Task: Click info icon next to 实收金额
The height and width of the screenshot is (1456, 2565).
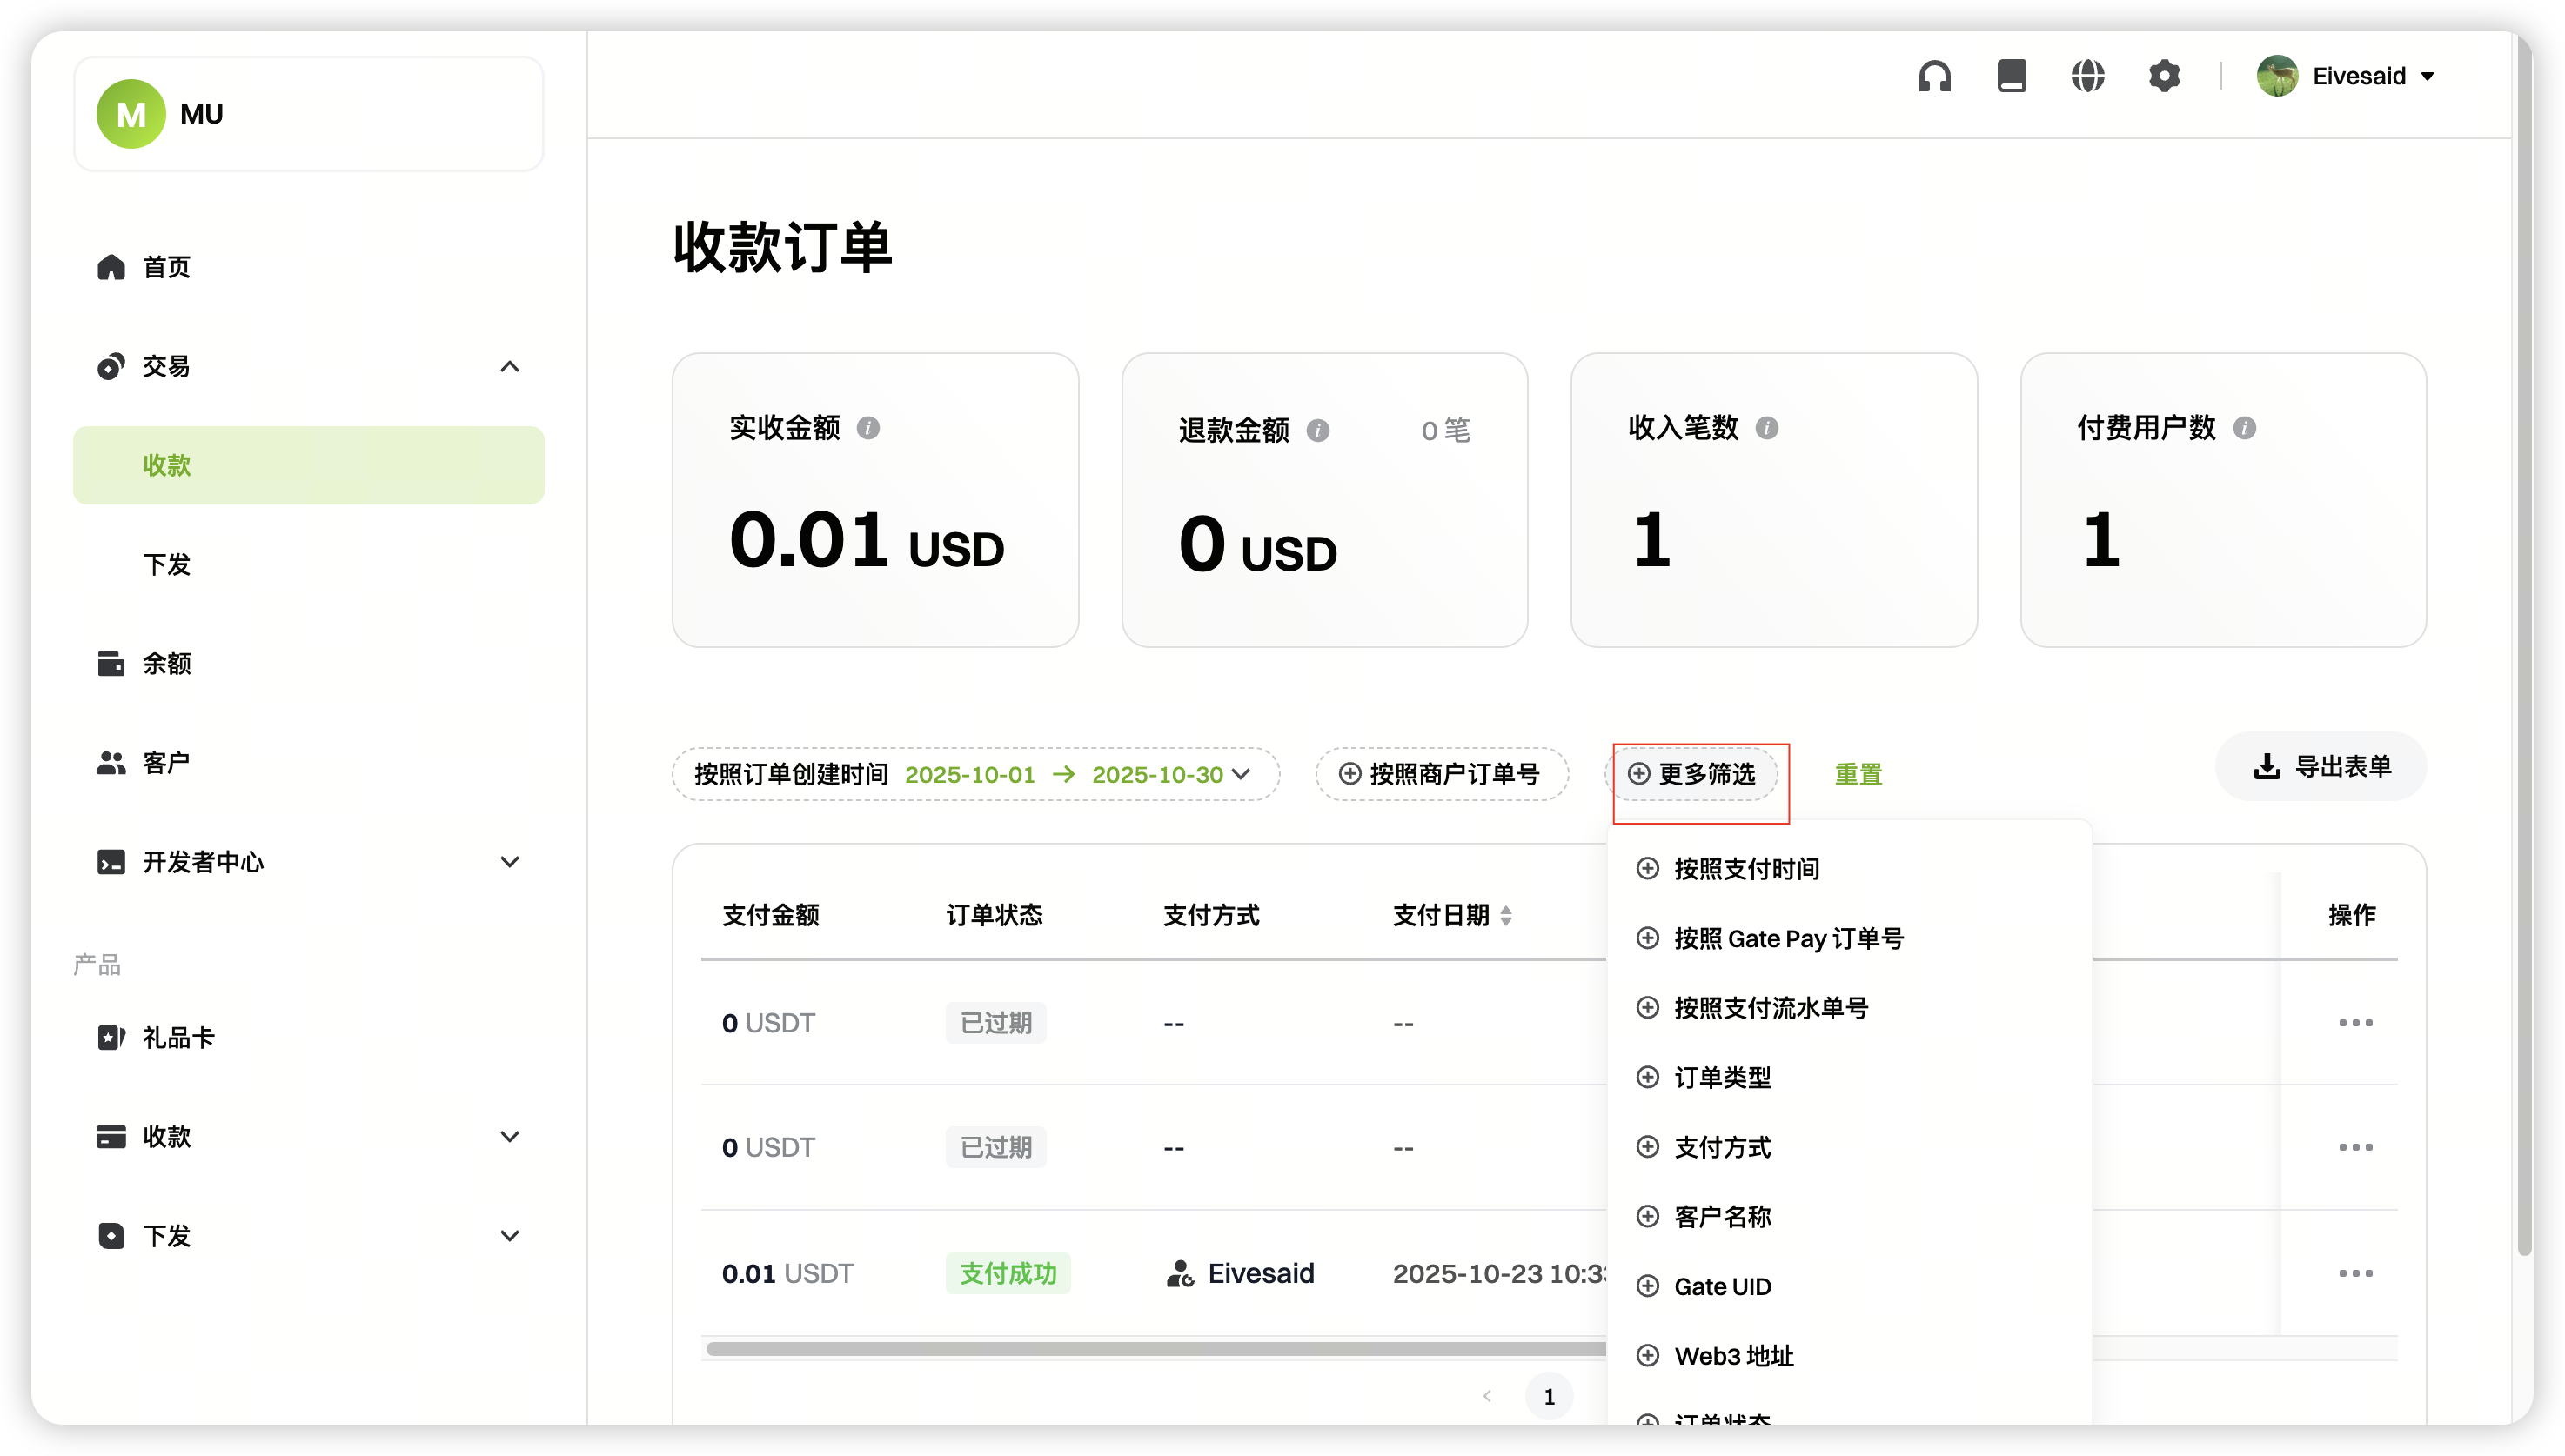Action: [867, 428]
